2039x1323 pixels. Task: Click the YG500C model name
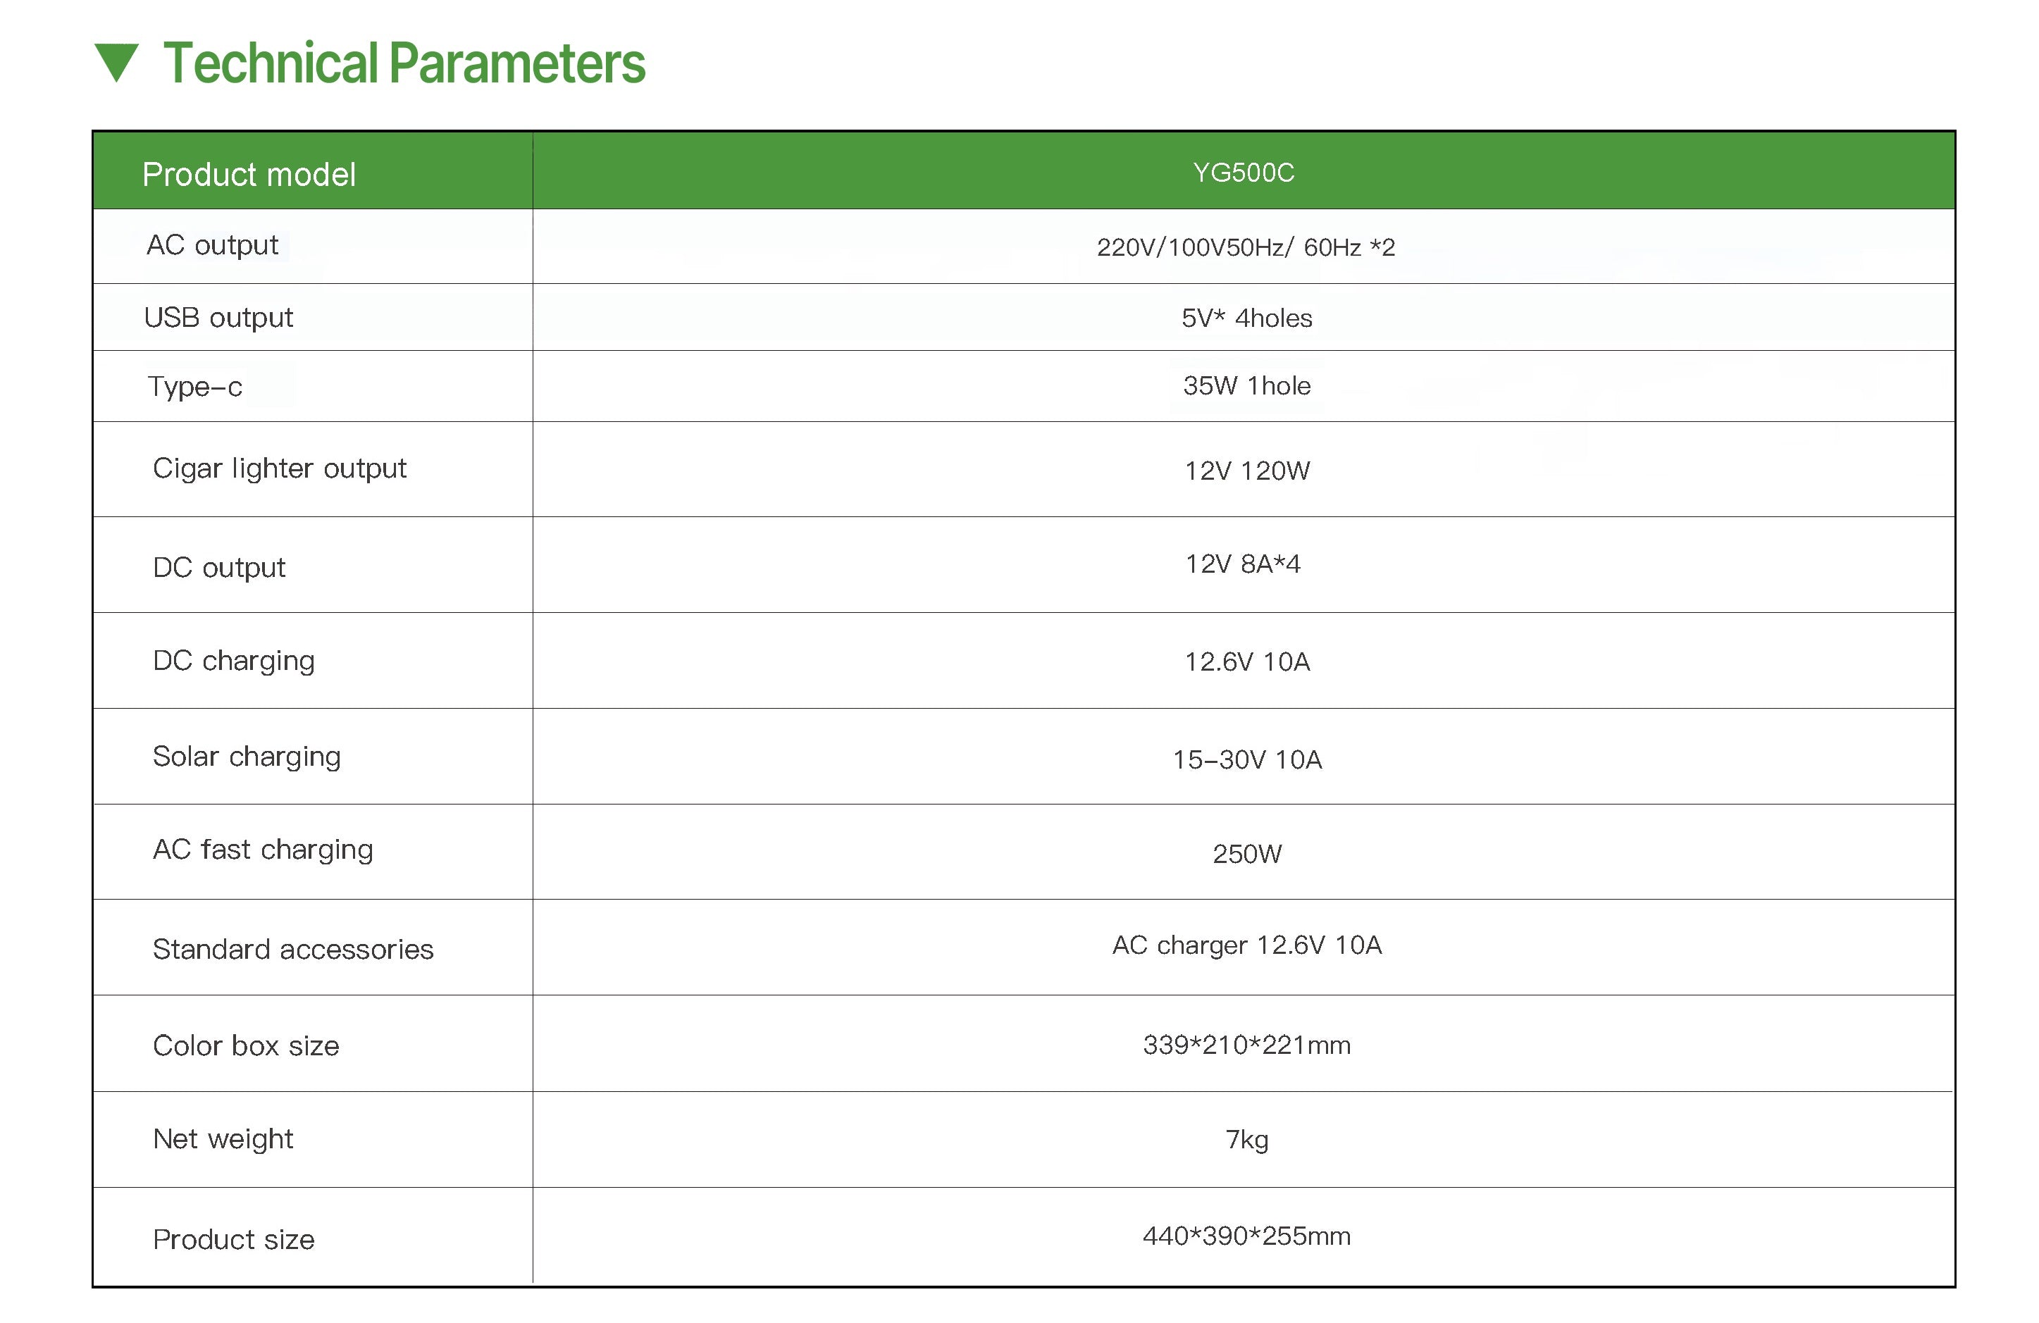1243,173
